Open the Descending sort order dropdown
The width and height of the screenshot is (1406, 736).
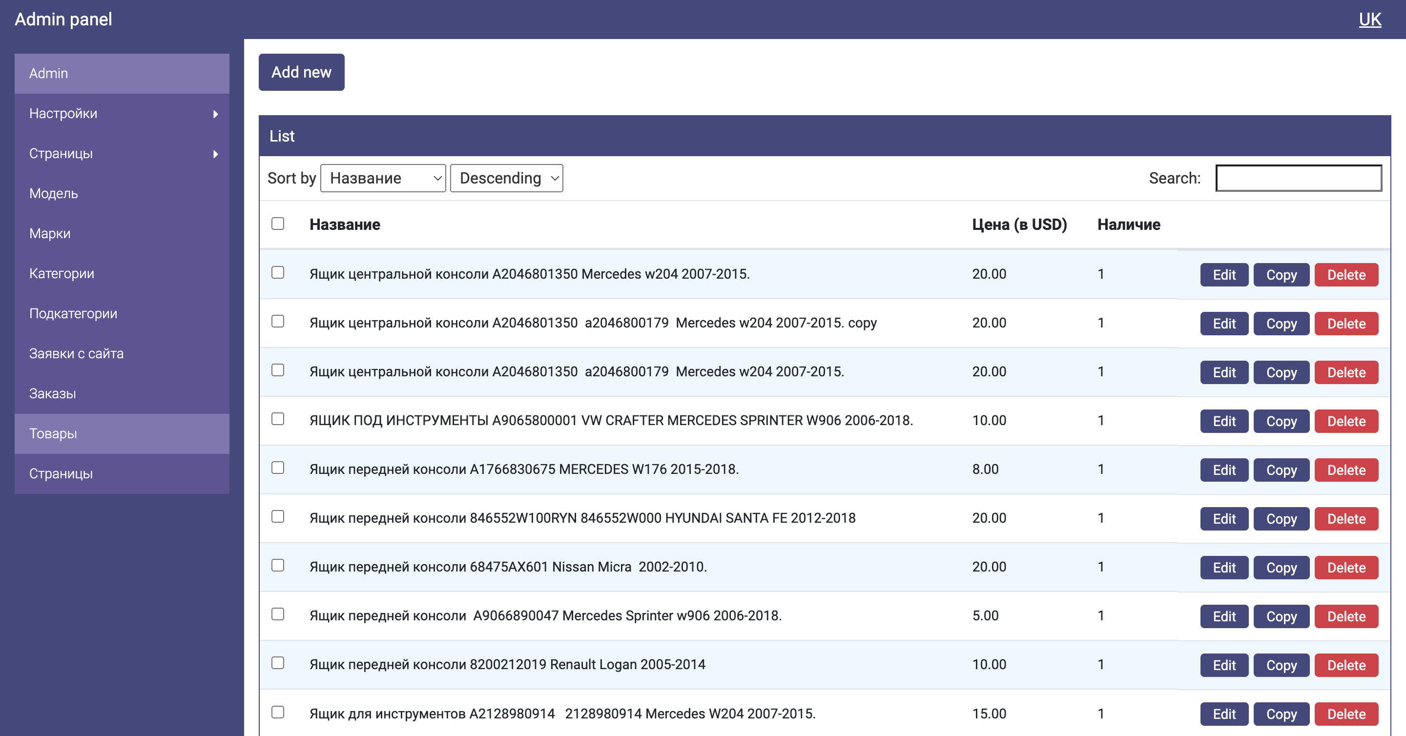pyautogui.click(x=506, y=178)
